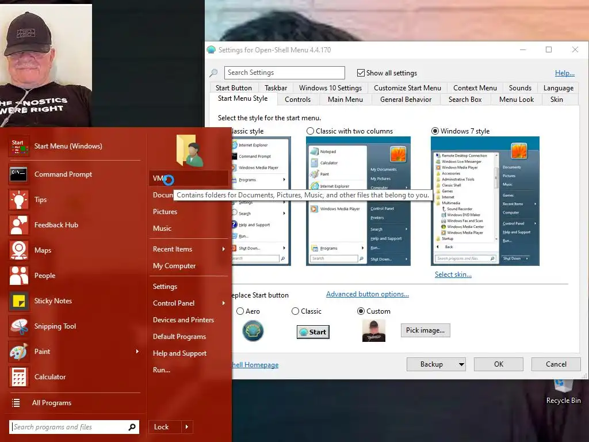Screen dimensions: 589x442
Task: Open Music in start menu
Action: coord(189,228)
